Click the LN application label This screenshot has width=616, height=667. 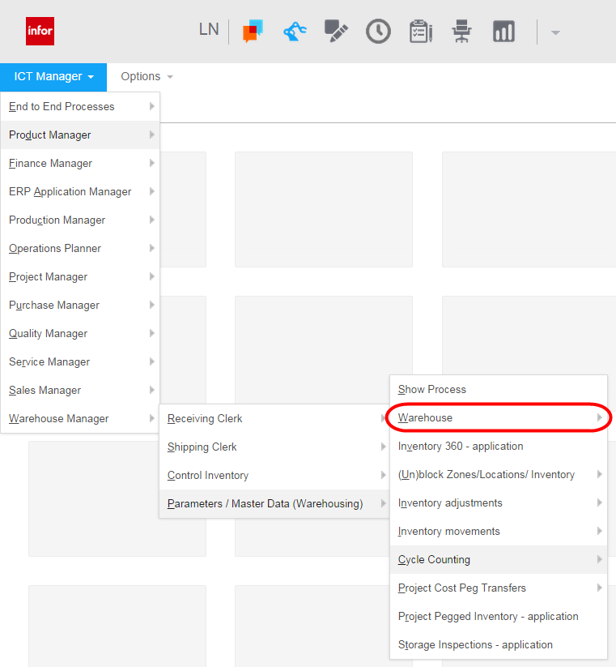[x=209, y=29]
